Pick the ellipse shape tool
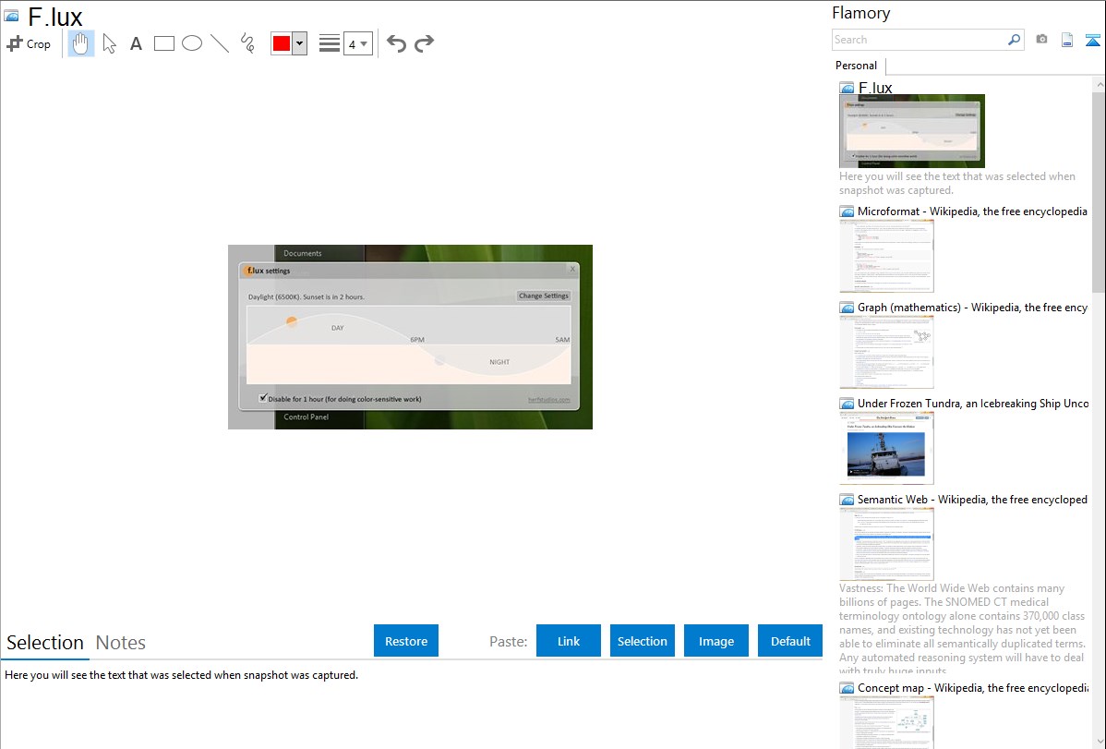Image resolution: width=1106 pixels, height=749 pixels. point(192,43)
